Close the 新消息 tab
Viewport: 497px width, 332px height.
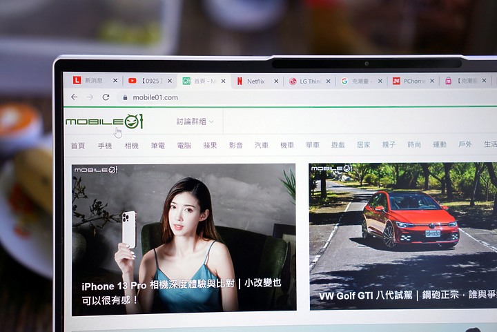(x=115, y=81)
